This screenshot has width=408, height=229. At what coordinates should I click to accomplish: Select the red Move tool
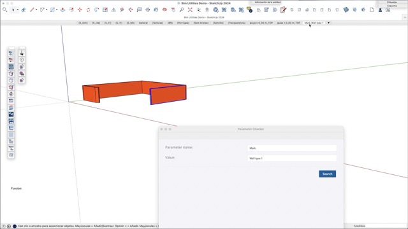80,10
